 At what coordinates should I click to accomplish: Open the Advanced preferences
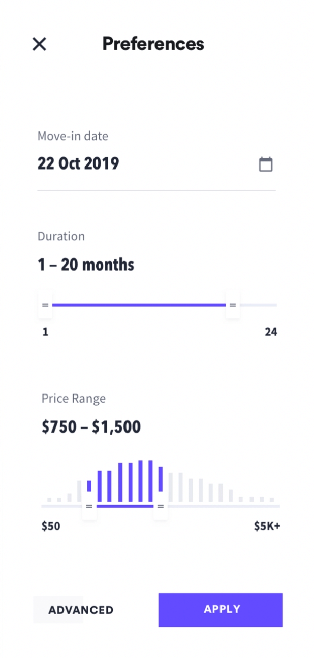(81, 610)
